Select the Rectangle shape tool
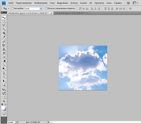Image resolution: width=141 pixels, height=124 pixels. pos(4,85)
